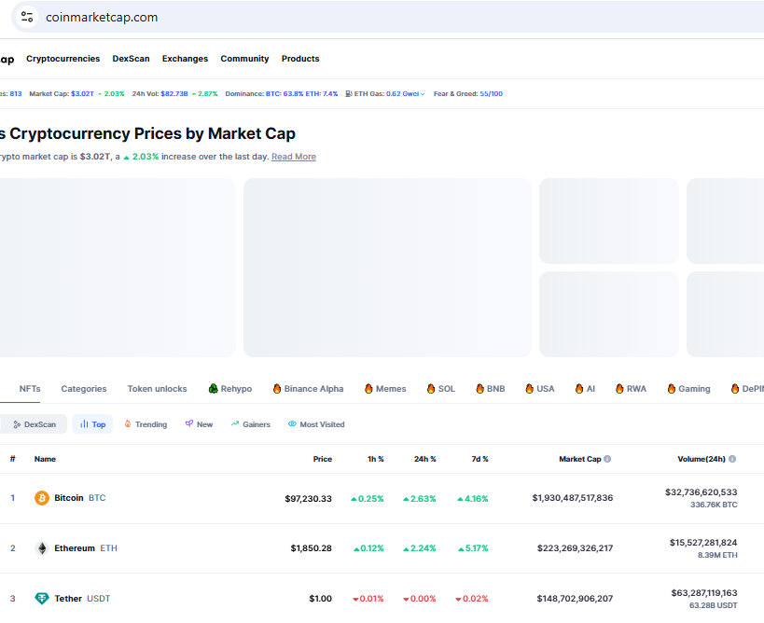Click Bitcoin volume $32,736,620,533
The image size is (764, 623).
coord(701,492)
